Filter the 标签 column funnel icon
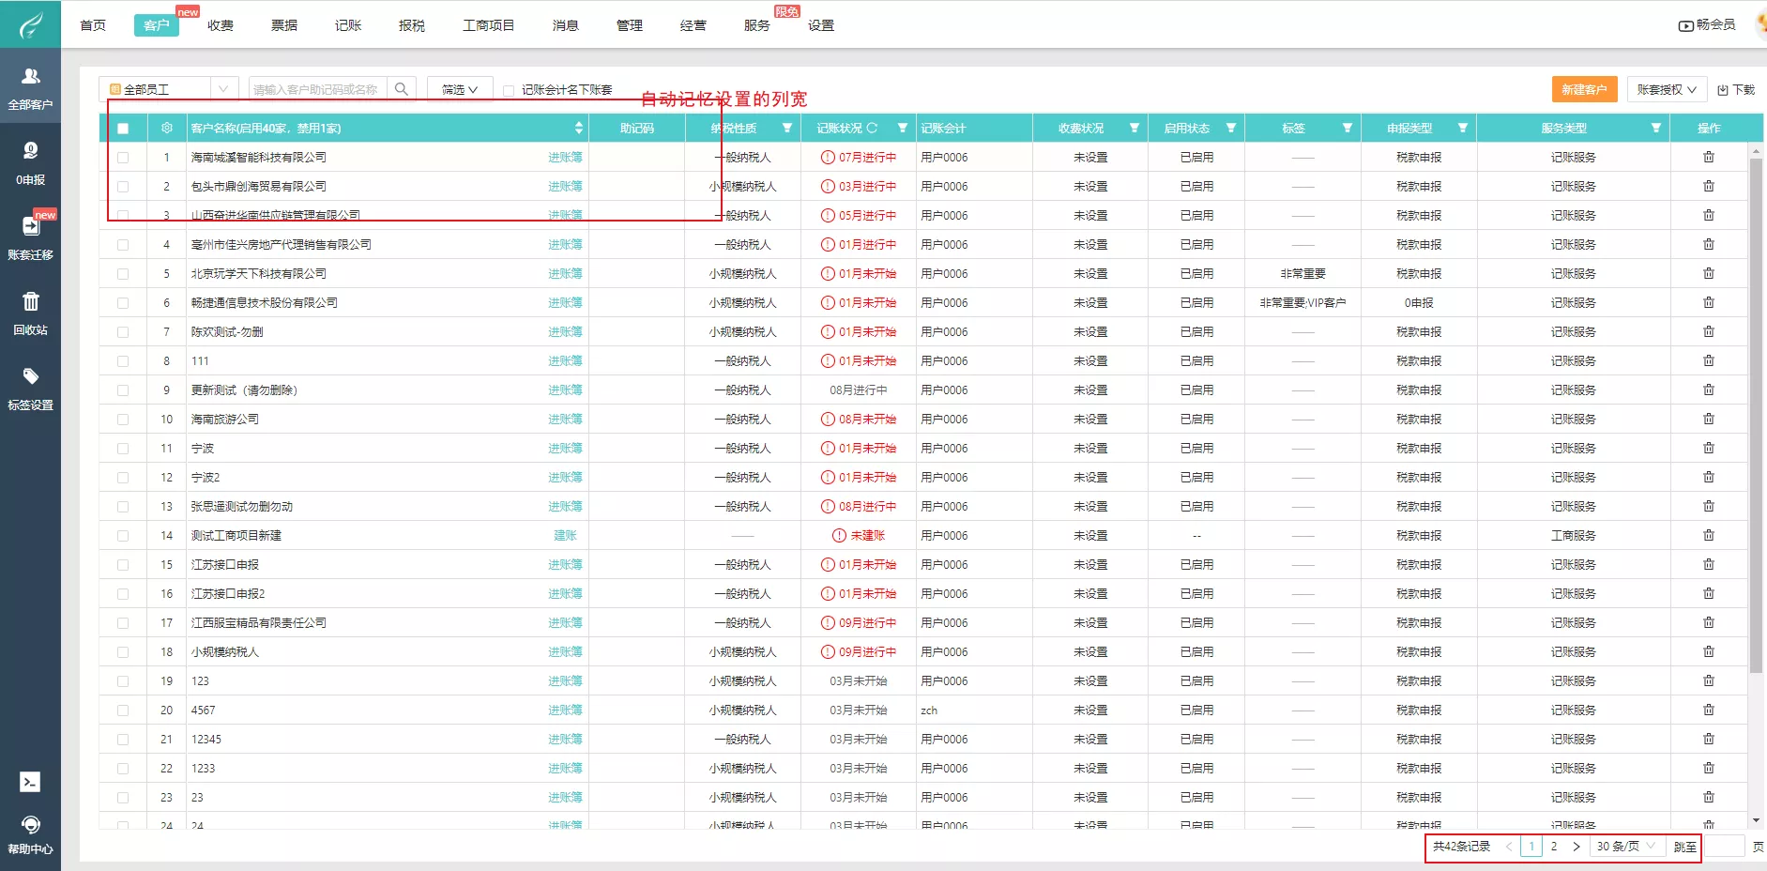The height and width of the screenshot is (871, 1767). (x=1348, y=128)
